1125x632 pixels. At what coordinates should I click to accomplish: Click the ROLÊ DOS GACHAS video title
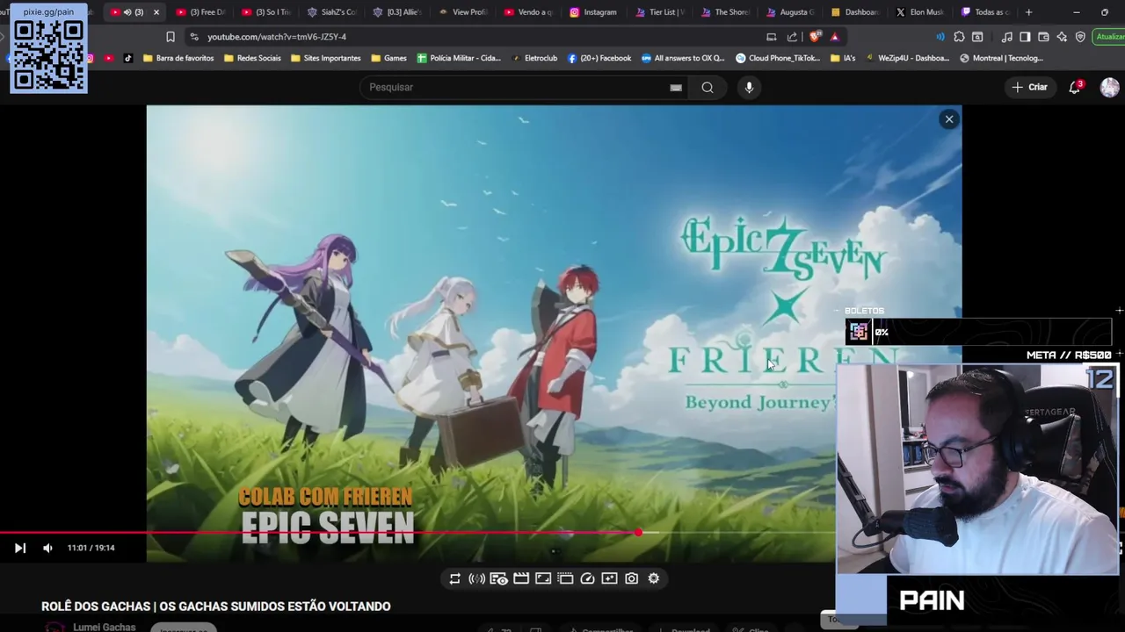pyautogui.click(x=216, y=607)
